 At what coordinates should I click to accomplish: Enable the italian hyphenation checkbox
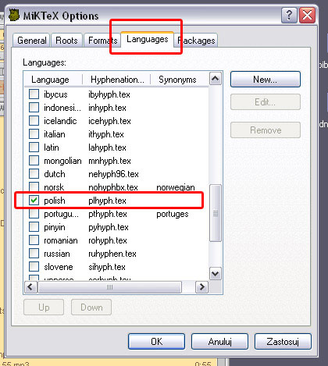pos(34,133)
